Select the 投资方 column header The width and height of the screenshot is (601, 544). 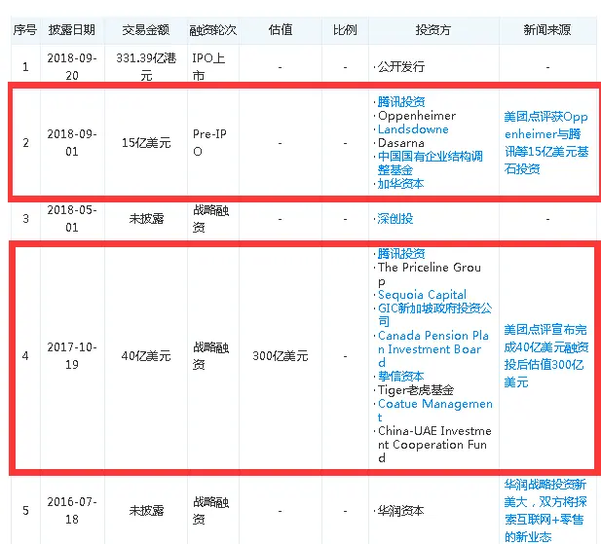[x=433, y=30]
